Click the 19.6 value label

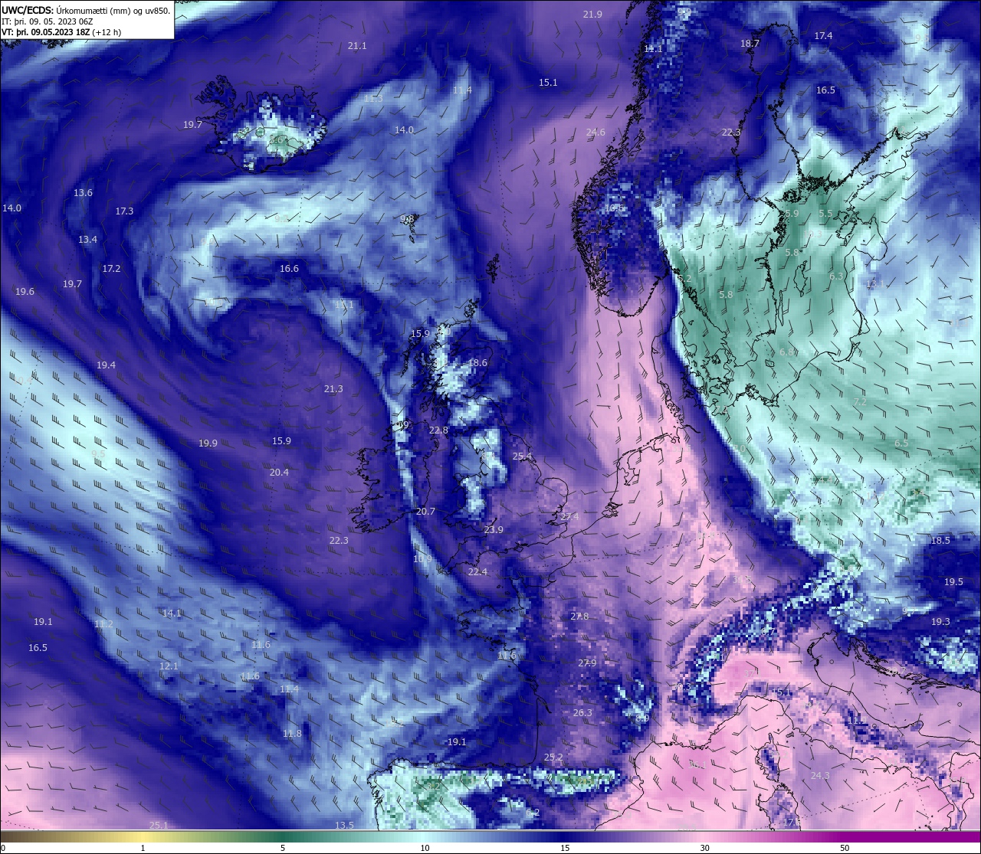[25, 292]
